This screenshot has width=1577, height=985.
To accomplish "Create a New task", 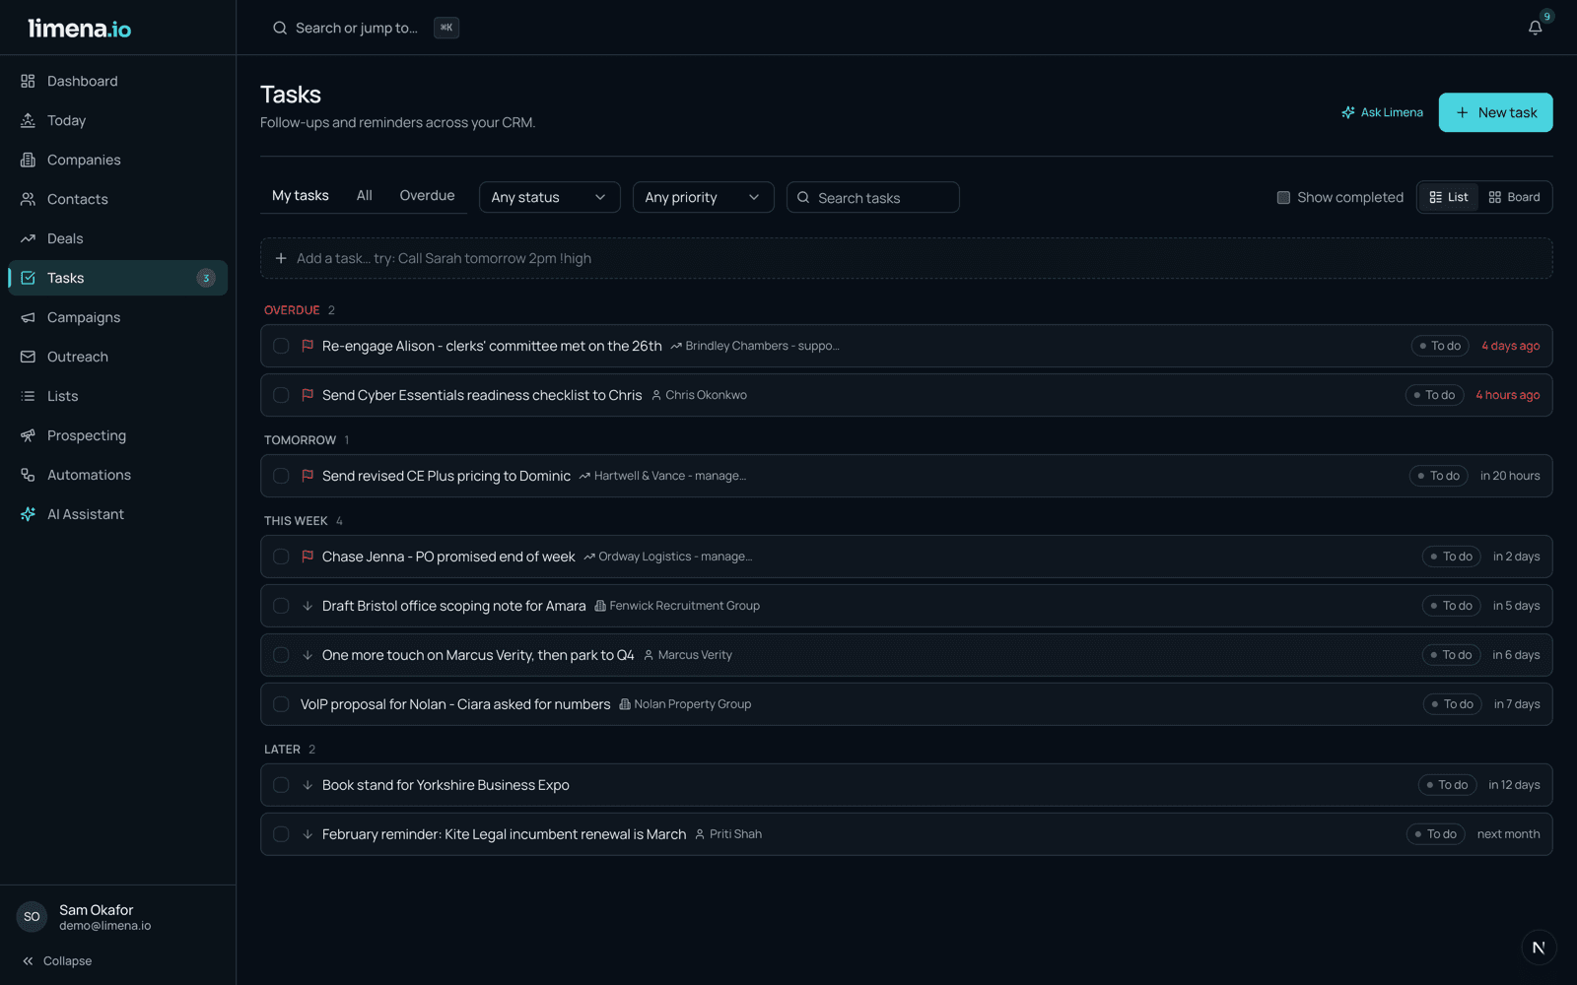I will click(x=1495, y=112).
